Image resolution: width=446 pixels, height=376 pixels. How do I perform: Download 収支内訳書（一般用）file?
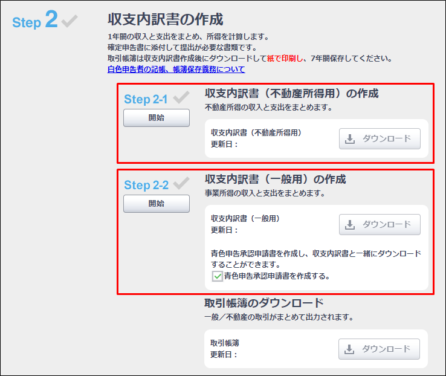coord(380,225)
